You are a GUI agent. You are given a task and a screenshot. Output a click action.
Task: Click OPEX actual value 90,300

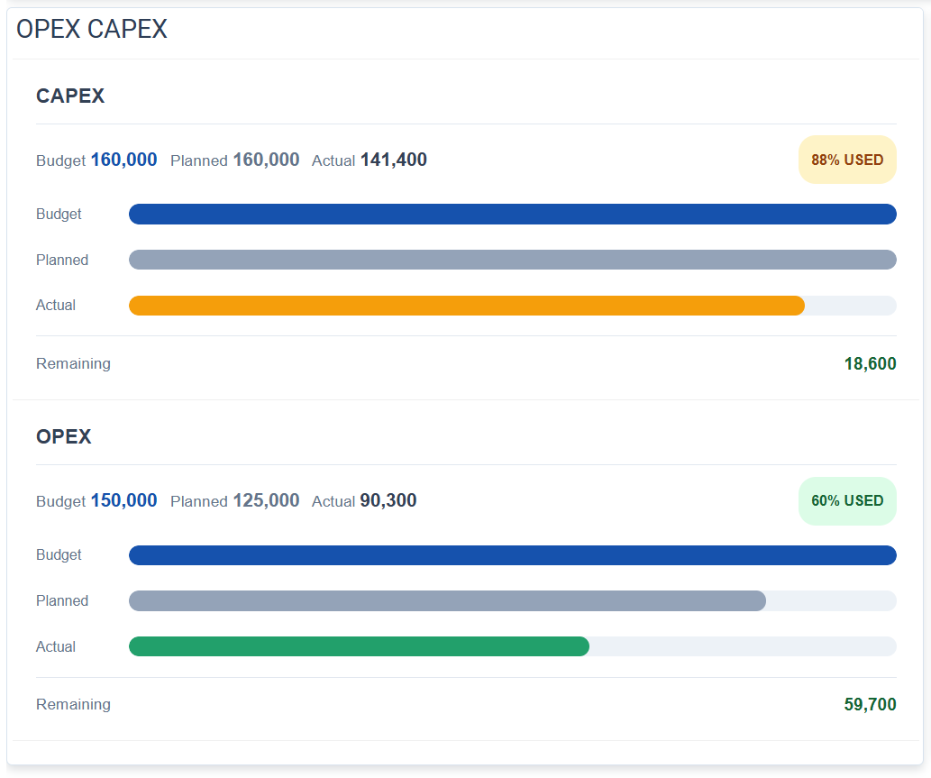point(388,500)
